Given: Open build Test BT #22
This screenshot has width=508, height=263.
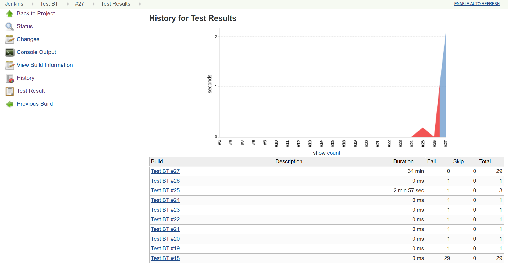Looking at the screenshot, I should coord(165,219).
